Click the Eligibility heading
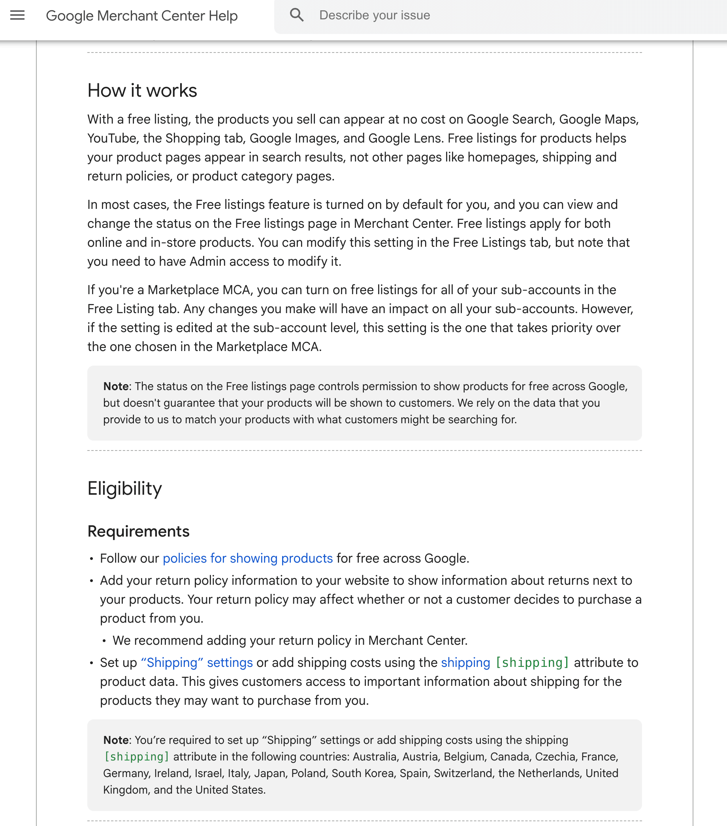Image resolution: width=727 pixels, height=826 pixels. (x=124, y=488)
